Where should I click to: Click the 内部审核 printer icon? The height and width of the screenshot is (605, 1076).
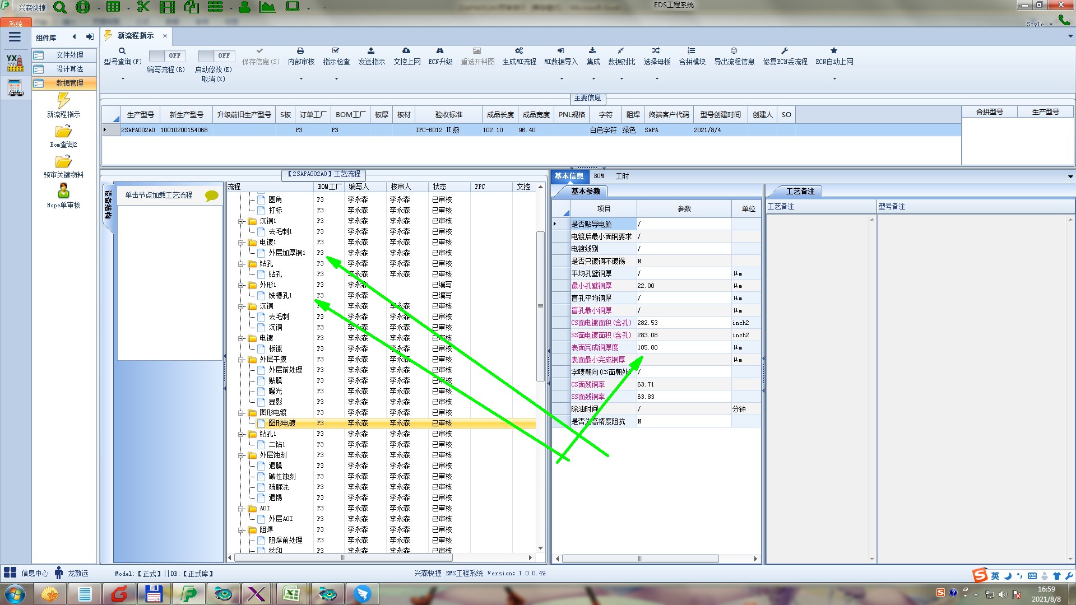click(x=300, y=51)
